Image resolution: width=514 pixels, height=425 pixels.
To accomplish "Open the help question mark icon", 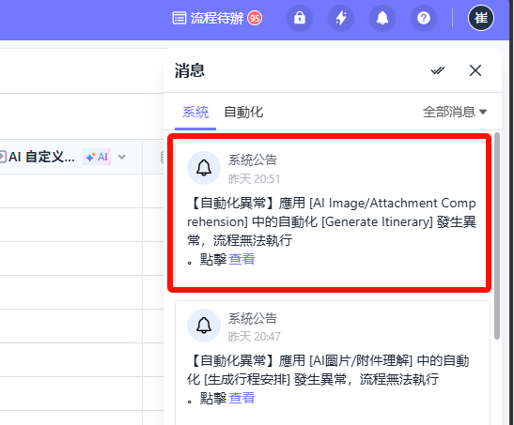I will tap(424, 18).
